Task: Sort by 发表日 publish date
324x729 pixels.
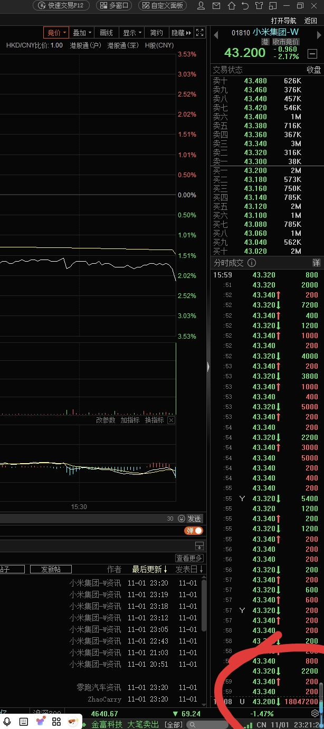Action: pos(189,569)
